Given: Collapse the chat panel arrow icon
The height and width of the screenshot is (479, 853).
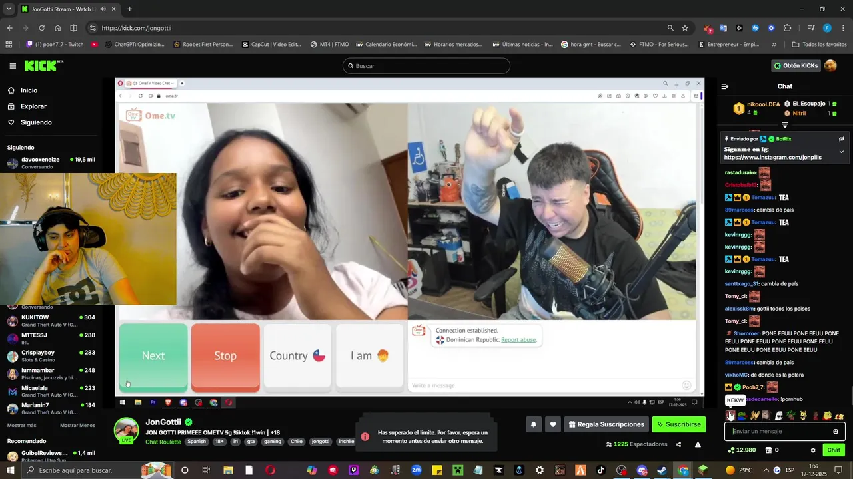Looking at the screenshot, I should [725, 86].
